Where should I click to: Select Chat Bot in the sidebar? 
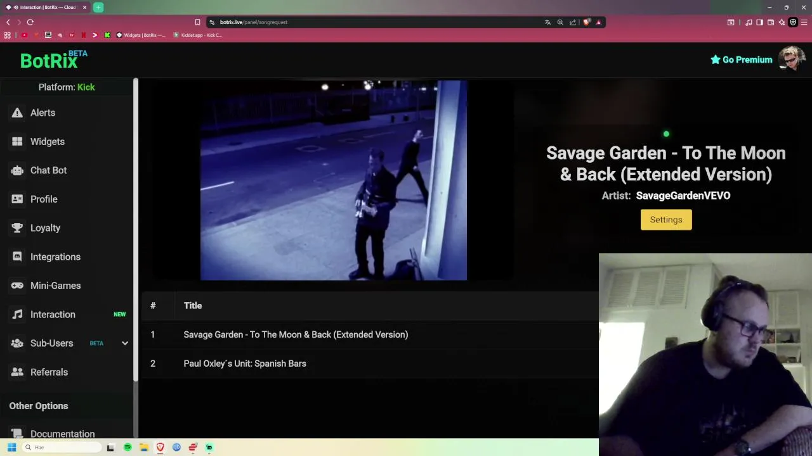(x=48, y=170)
